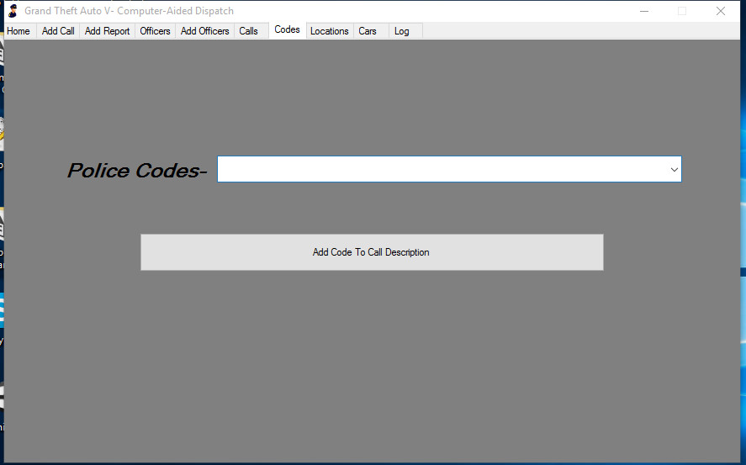
Task: Switch to the Calls tab
Action: point(251,31)
